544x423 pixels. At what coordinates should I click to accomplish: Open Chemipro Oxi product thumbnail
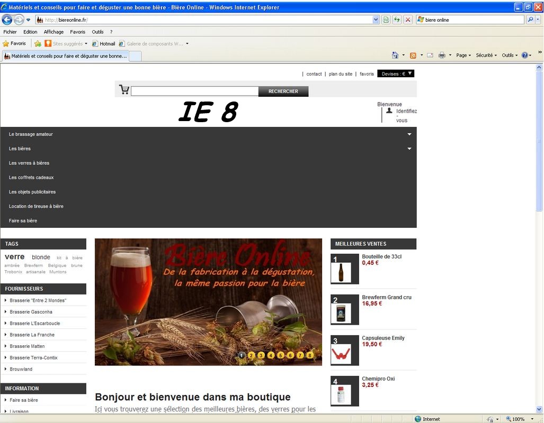click(x=345, y=391)
